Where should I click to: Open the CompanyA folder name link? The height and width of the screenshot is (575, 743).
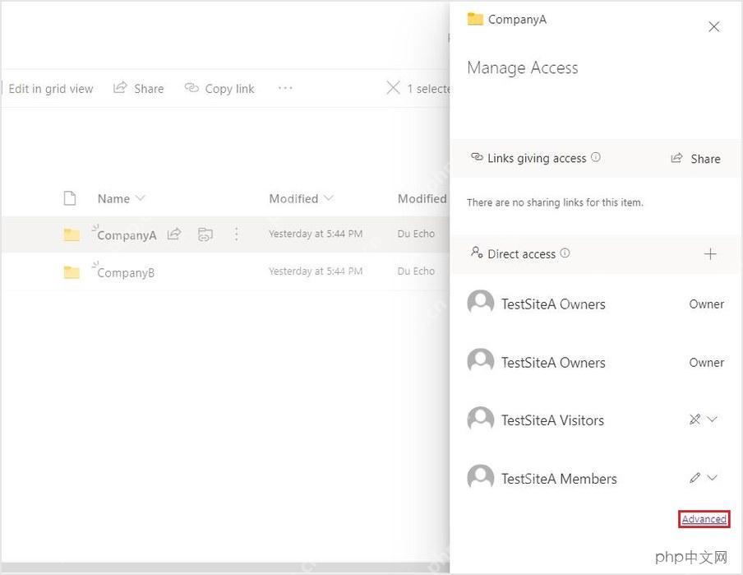click(x=127, y=234)
